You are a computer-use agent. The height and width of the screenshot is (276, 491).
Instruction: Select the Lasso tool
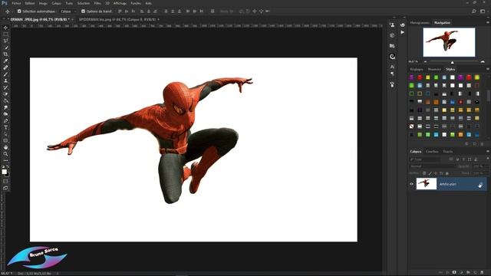5,41
